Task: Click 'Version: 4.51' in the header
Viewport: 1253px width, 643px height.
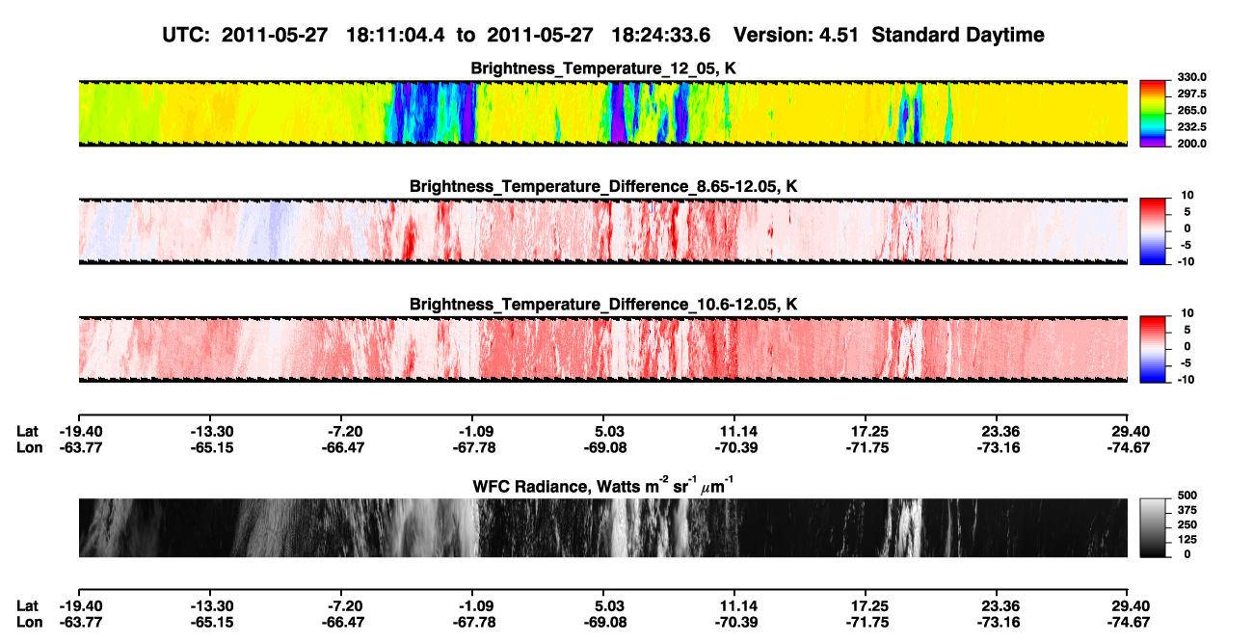Action: coord(795,36)
